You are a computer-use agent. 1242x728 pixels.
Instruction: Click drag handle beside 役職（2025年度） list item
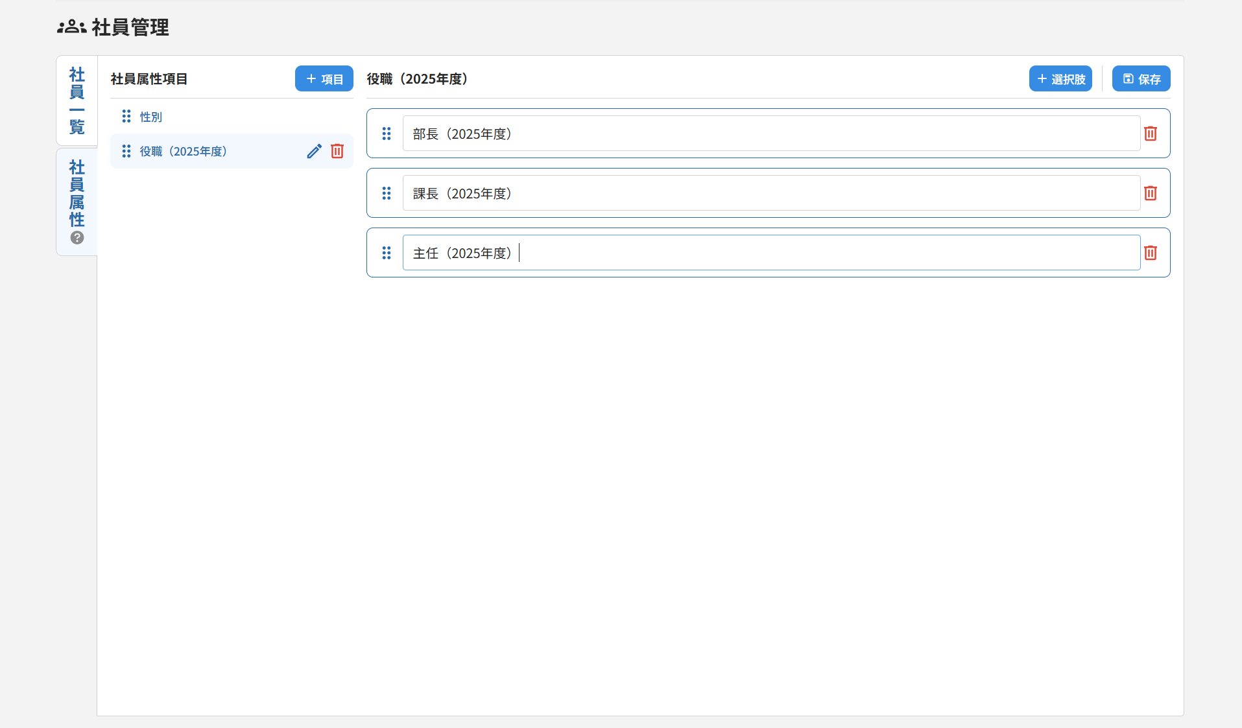126,151
